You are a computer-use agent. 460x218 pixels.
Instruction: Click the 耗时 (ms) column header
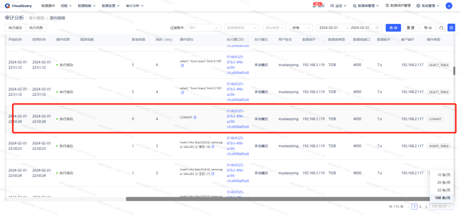pyautogui.click(x=164, y=40)
